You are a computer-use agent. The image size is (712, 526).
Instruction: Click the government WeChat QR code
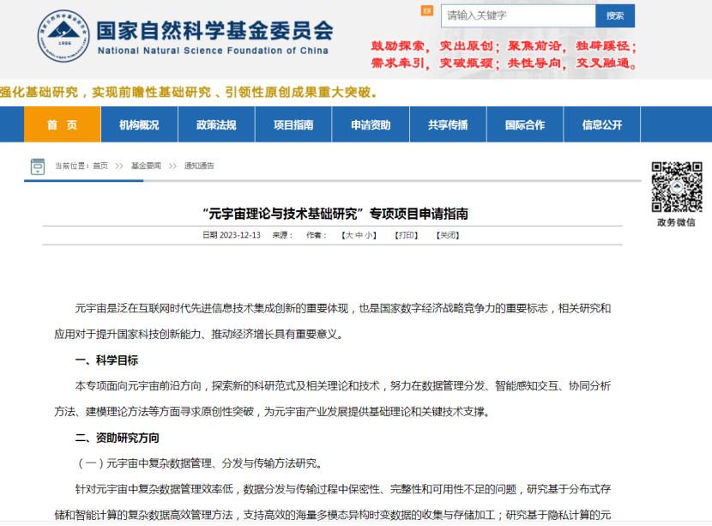click(x=676, y=187)
